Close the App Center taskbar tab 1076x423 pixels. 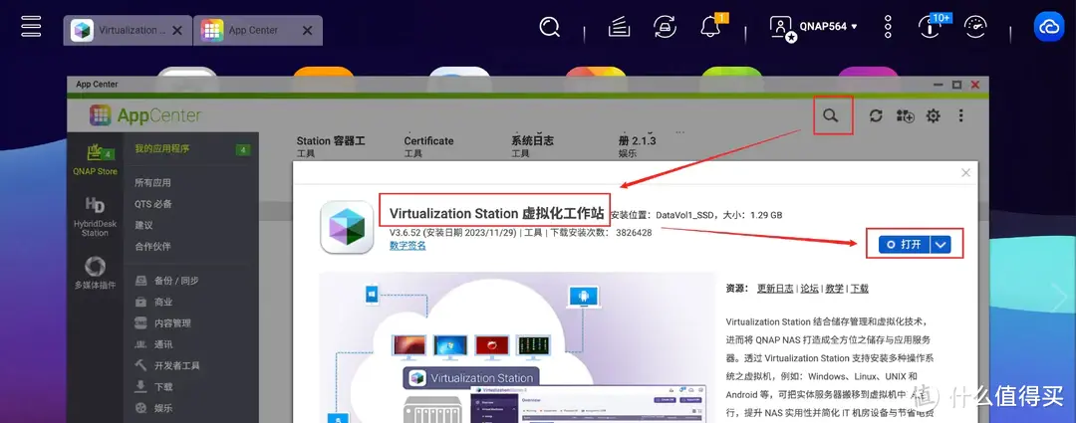(308, 31)
